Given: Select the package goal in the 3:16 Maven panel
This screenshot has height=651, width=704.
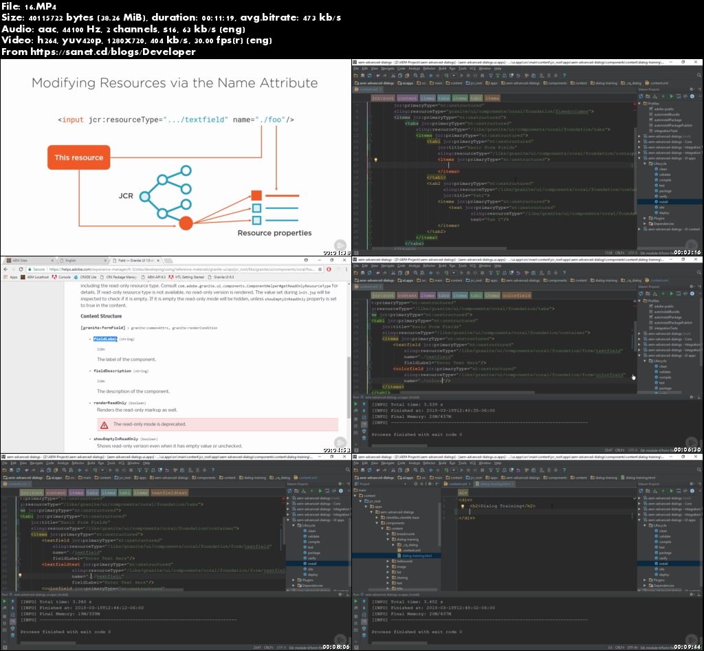Looking at the screenshot, I should (662, 191).
